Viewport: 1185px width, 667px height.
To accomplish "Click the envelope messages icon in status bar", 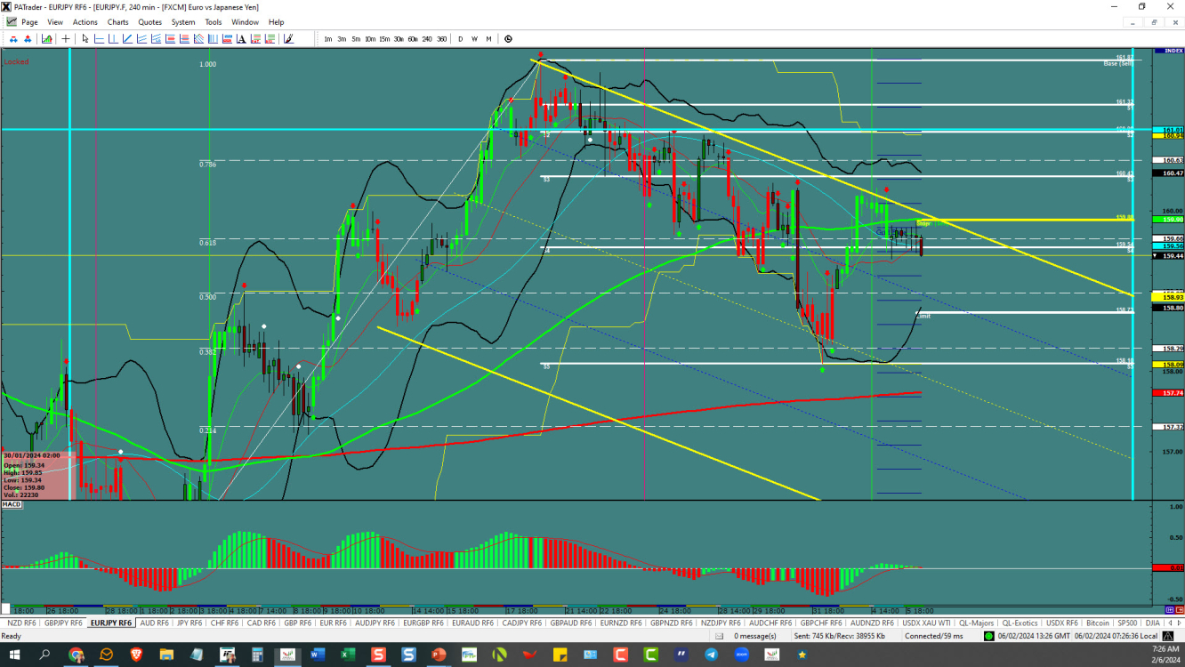I will pyautogui.click(x=718, y=636).
